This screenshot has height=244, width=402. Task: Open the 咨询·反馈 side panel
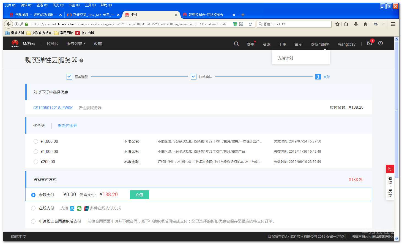[x=390, y=187]
